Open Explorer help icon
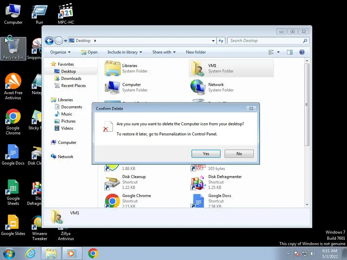 302,52
